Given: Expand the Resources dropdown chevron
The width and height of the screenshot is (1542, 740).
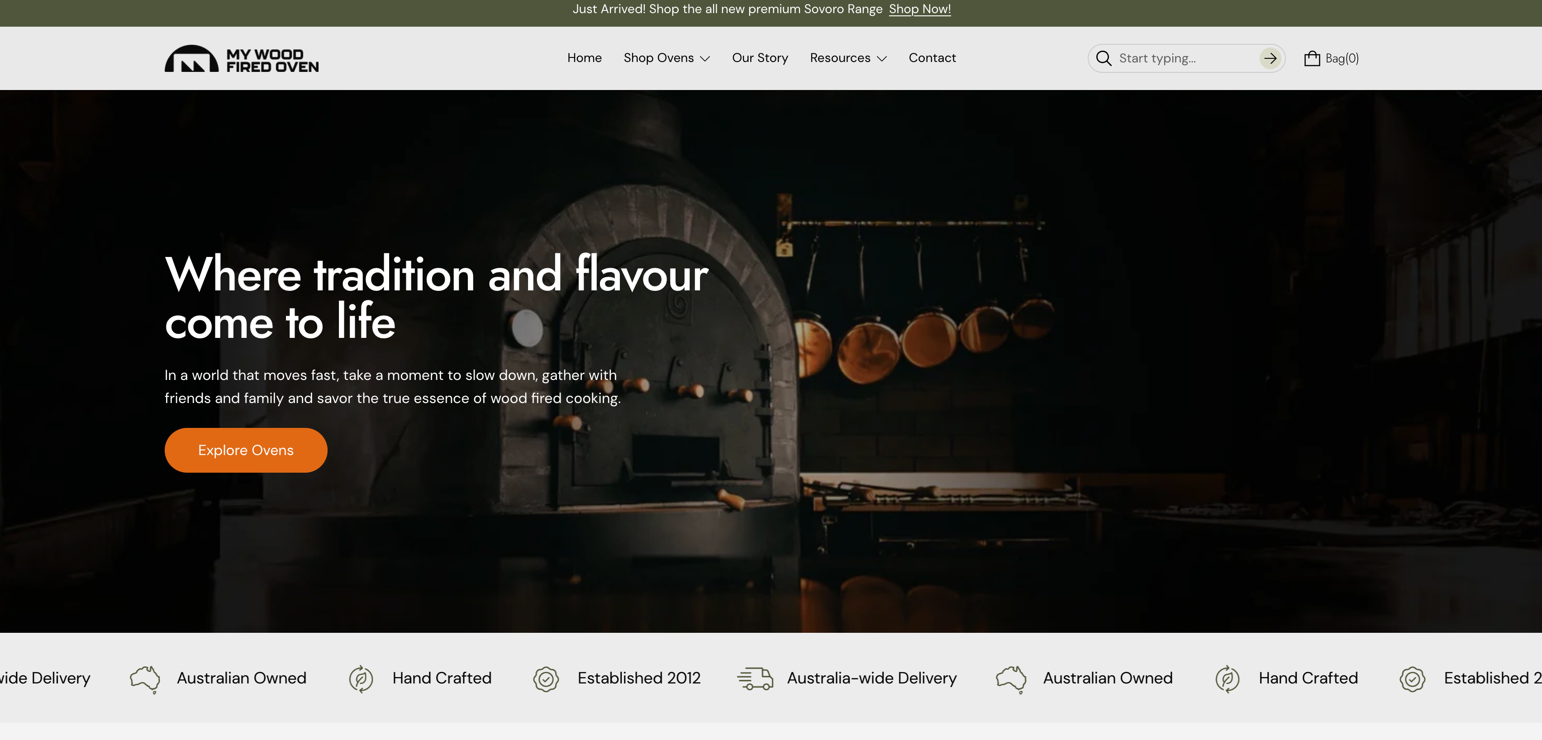Looking at the screenshot, I should [x=882, y=59].
